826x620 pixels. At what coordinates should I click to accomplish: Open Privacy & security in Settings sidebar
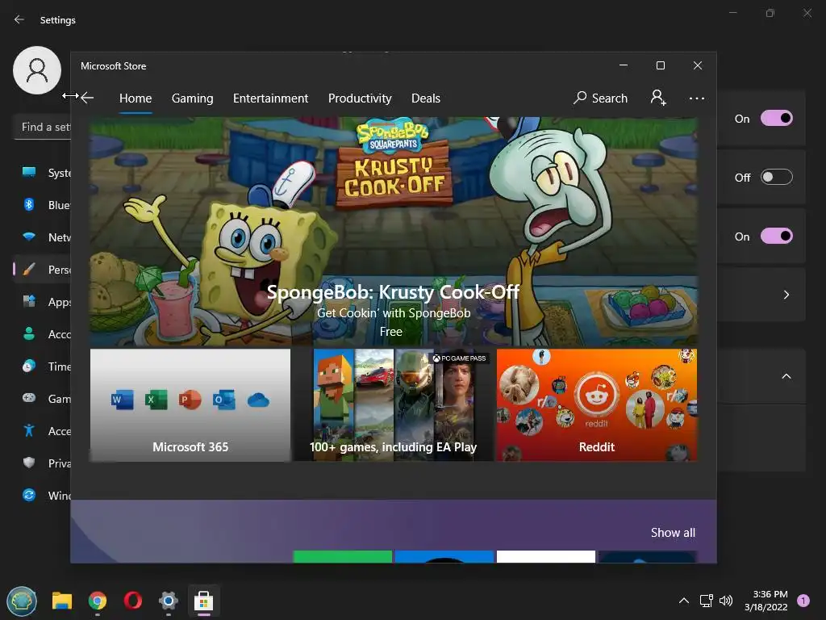pyautogui.click(x=42, y=463)
